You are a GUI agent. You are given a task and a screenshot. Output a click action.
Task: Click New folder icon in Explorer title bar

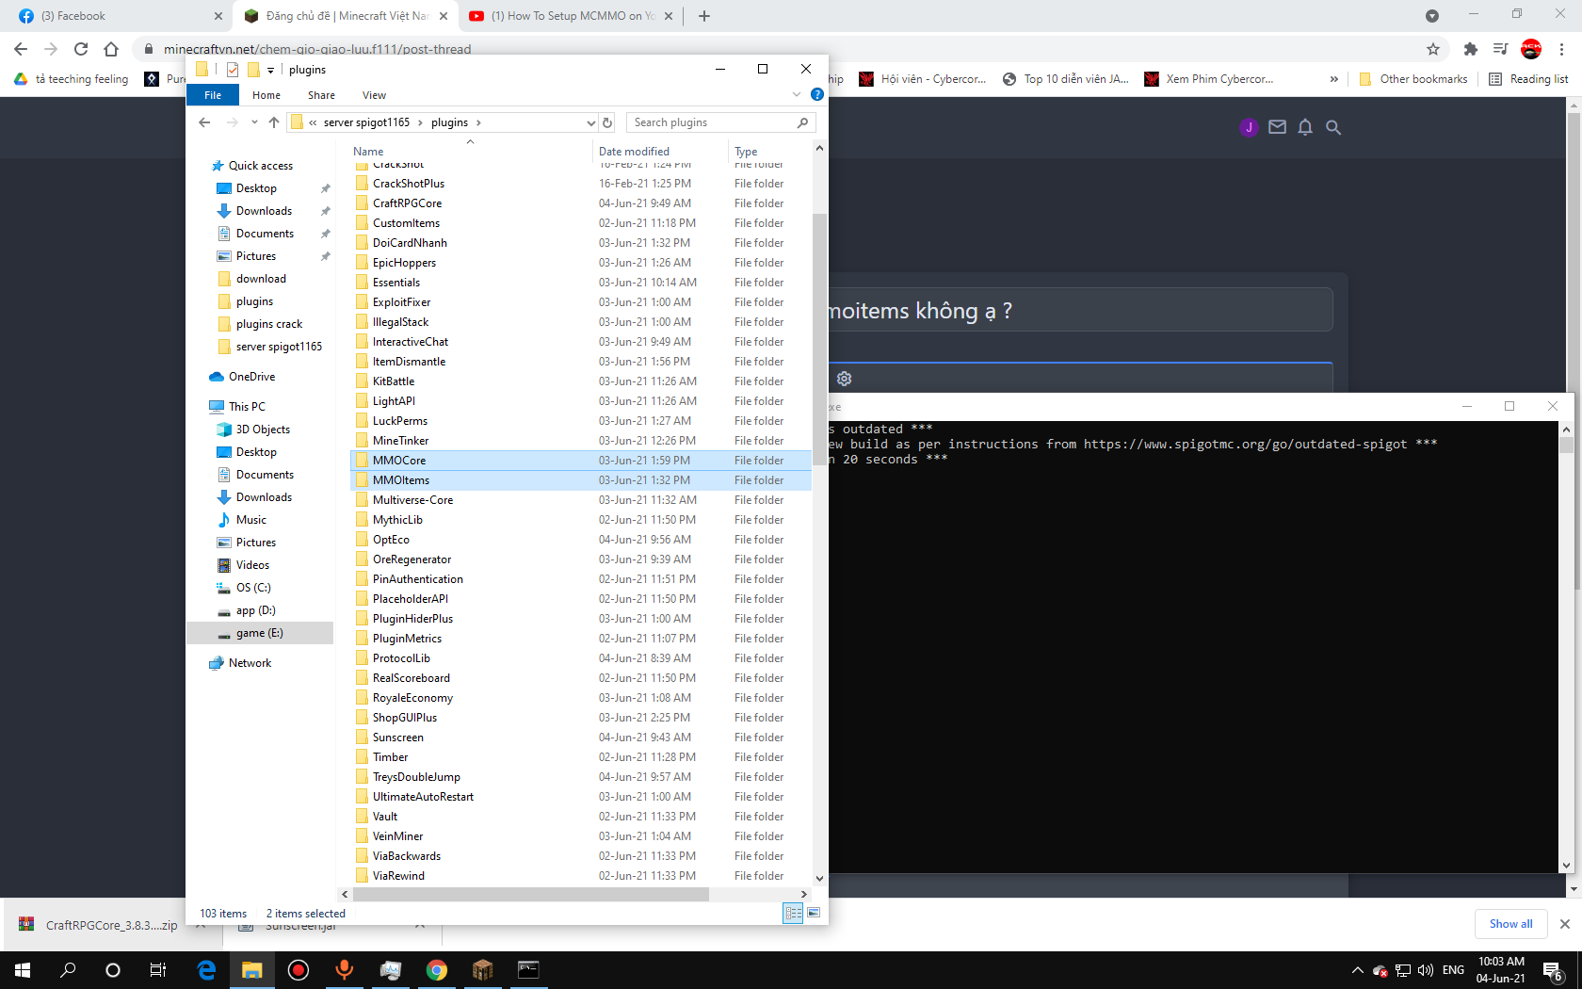tap(253, 70)
